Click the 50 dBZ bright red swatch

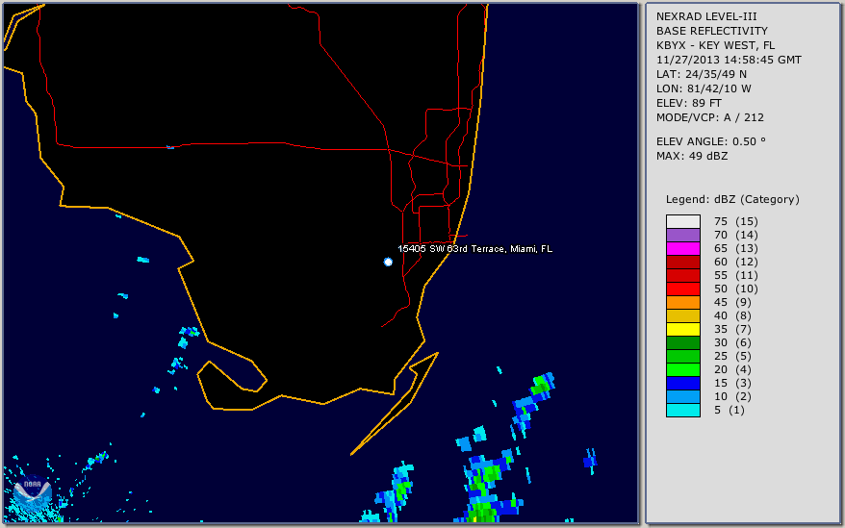(682, 289)
